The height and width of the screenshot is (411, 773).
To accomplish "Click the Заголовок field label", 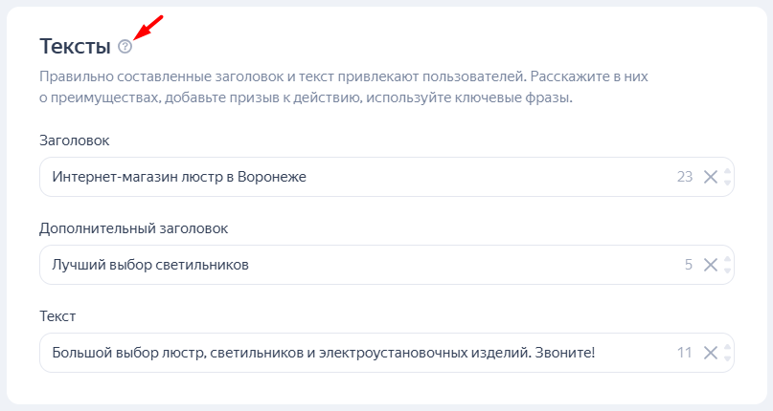I will pyautogui.click(x=75, y=141).
